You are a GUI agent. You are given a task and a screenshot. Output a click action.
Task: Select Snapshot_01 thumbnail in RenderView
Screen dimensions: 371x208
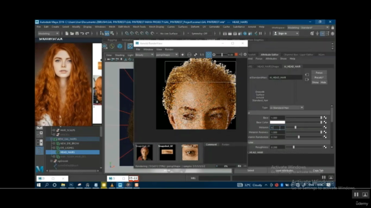coord(144,153)
